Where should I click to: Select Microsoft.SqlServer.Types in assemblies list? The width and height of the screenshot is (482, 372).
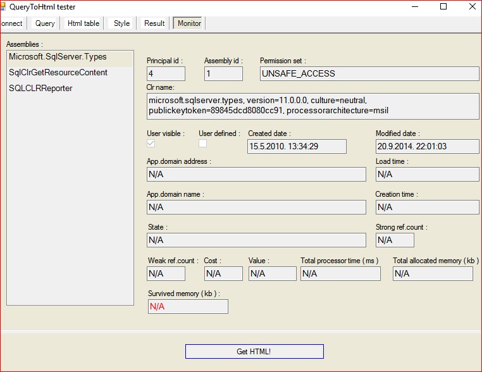coord(58,57)
